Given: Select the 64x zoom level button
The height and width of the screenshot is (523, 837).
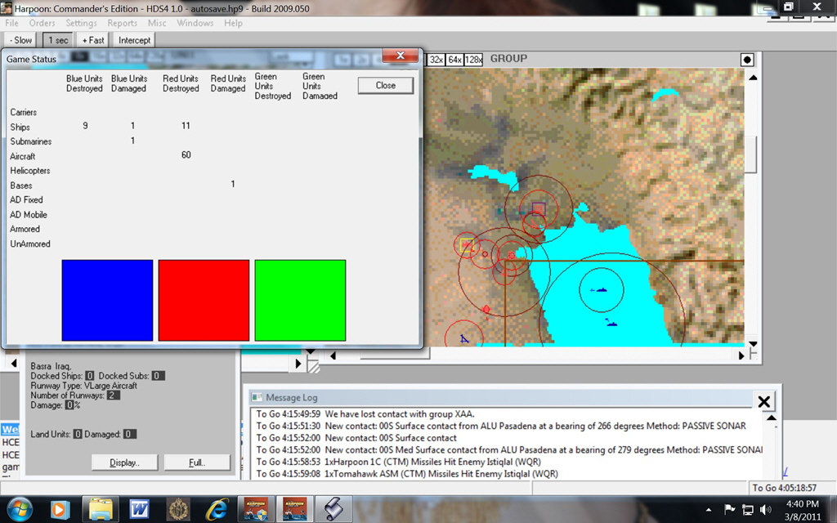Looking at the screenshot, I should pos(455,60).
